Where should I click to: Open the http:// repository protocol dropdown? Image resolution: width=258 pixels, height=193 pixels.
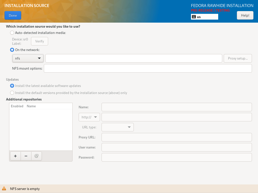(89, 117)
